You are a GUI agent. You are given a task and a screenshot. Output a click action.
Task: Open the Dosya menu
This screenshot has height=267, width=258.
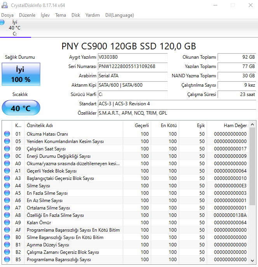pos(7,15)
